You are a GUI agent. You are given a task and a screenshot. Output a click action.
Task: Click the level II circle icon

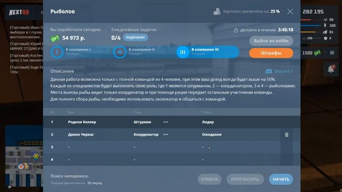pos(120,52)
